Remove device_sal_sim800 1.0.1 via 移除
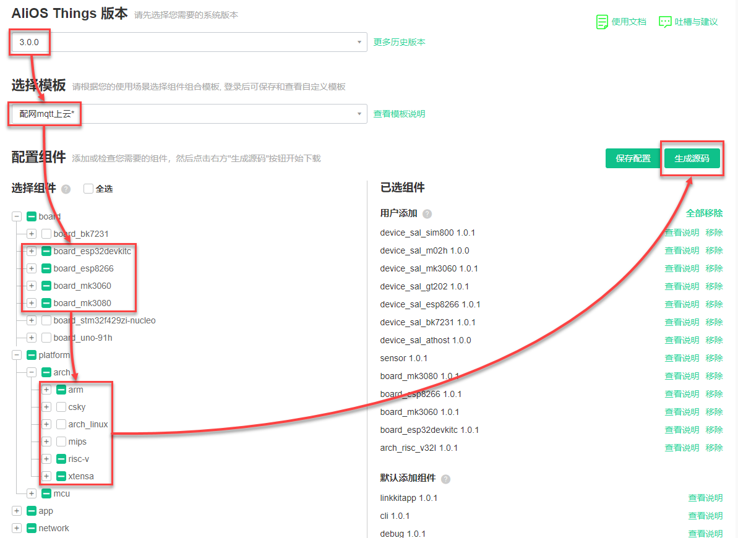738x538 pixels. click(x=714, y=233)
